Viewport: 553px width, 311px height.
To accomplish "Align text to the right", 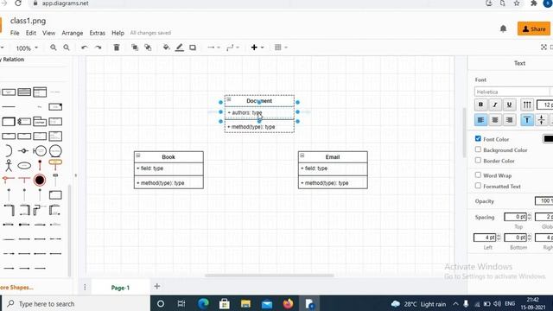I will click(509, 120).
